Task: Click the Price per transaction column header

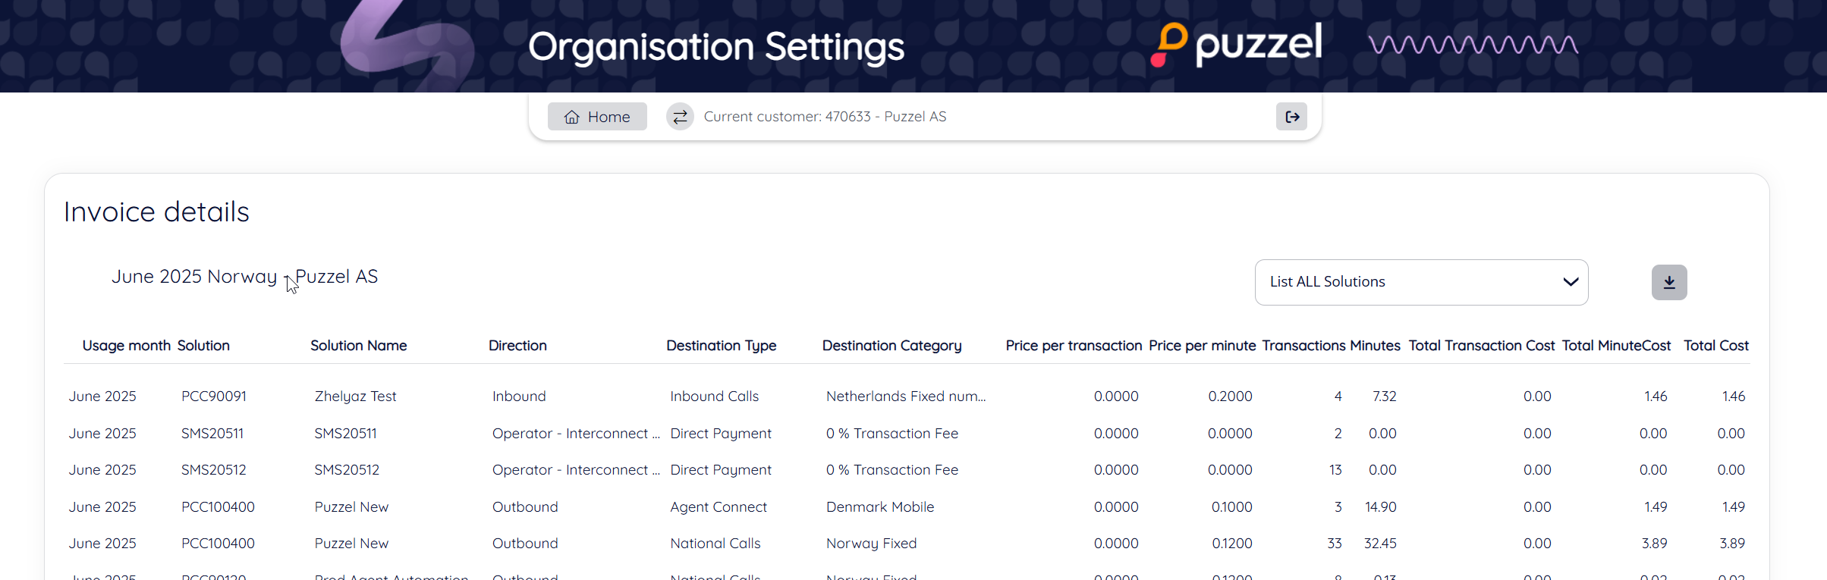Action: coord(1074,346)
